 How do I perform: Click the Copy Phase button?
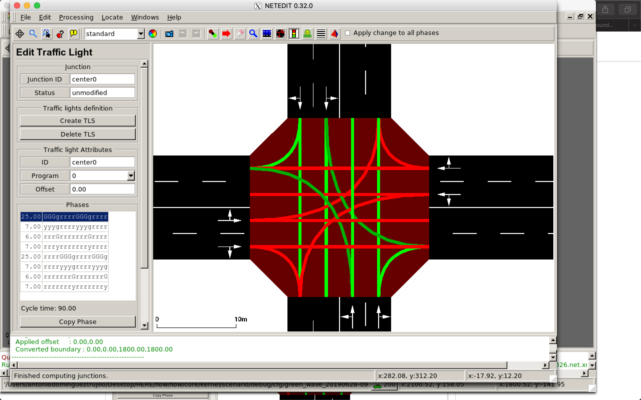point(78,322)
